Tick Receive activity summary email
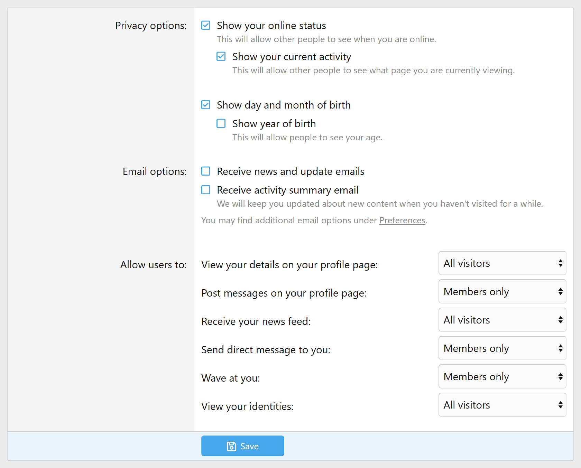The height and width of the screenshot is (468, 581). click(x=206, y=190)
